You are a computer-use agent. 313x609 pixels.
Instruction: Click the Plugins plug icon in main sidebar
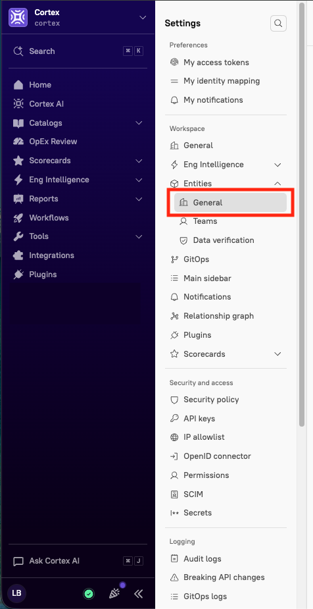(x=18, y=275)
